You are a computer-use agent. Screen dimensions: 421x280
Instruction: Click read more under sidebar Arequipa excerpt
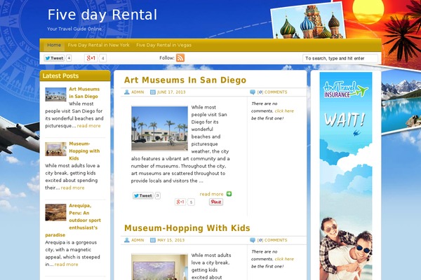(x=67, y=264)
